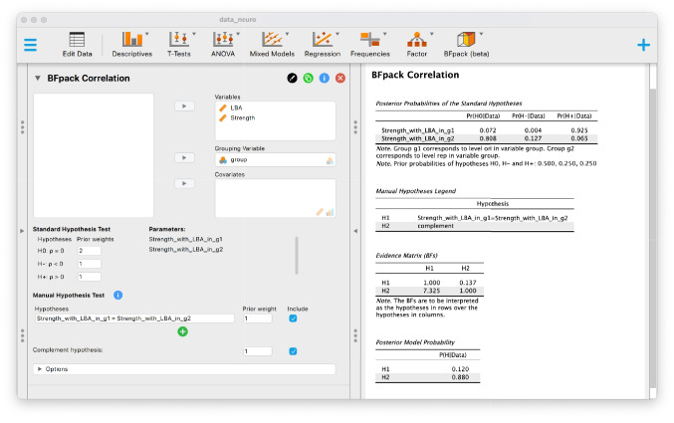Click the arrow to assign to Covariates
674x423 pixels.
pos(184,183)
